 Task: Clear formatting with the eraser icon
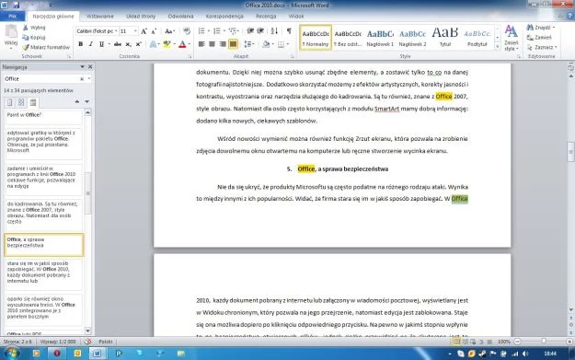pyautogui.click(x=187, y=31)
